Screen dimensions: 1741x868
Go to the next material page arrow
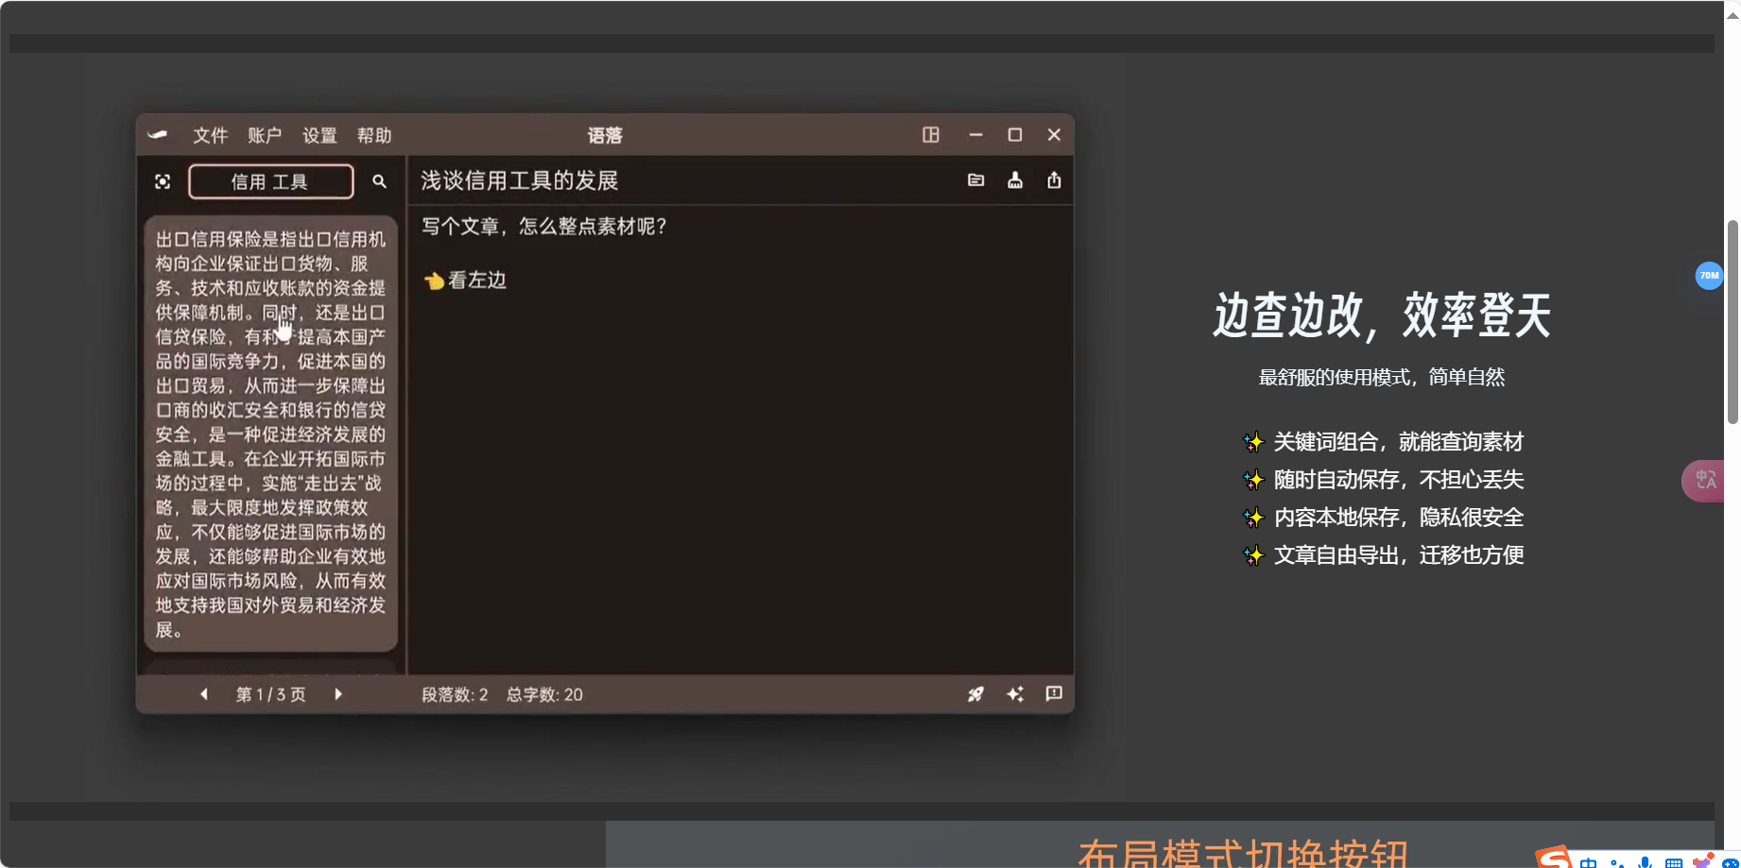click(x=338, y=694)
